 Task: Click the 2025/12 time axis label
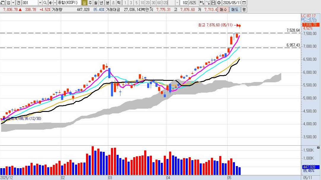tap(7, 178)
